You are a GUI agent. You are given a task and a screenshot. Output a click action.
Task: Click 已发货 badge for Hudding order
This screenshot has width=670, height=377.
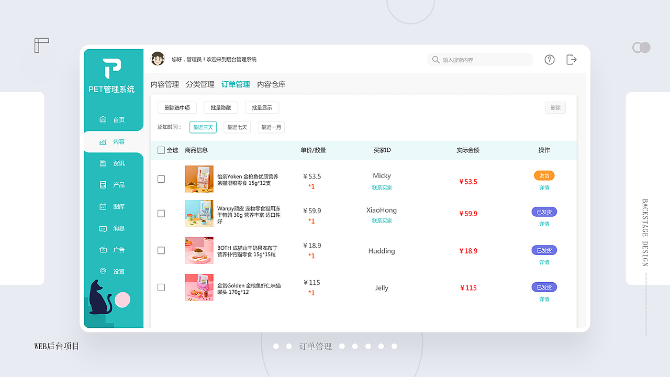coord(544,250)
